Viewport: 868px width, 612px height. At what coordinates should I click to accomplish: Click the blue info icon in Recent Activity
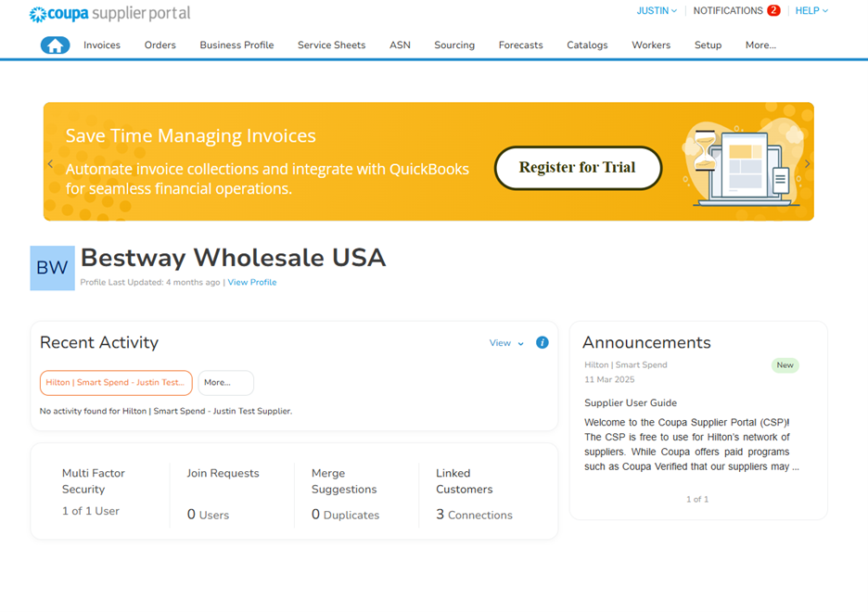pyautogui.click(x=542, y=343)
